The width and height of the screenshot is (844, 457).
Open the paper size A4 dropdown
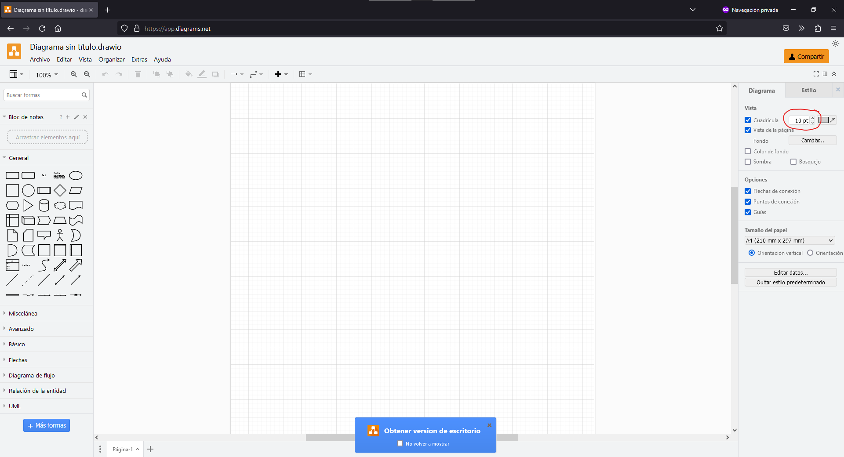(x=789, y=240)
